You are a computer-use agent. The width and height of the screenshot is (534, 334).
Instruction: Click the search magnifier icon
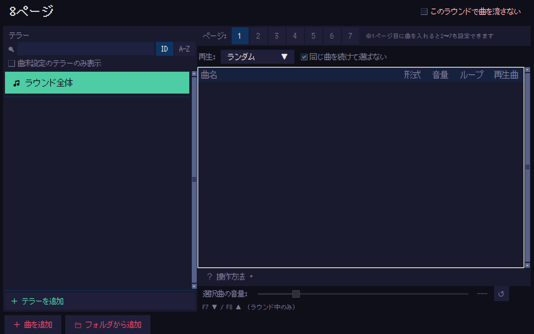(x=11, y=49)
